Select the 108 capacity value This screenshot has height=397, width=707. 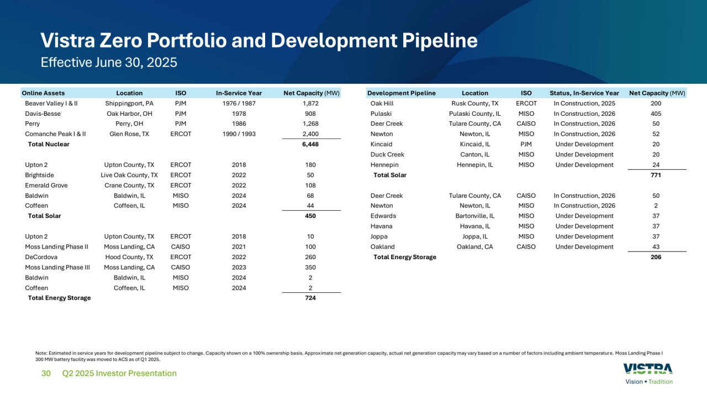point(311,185)
